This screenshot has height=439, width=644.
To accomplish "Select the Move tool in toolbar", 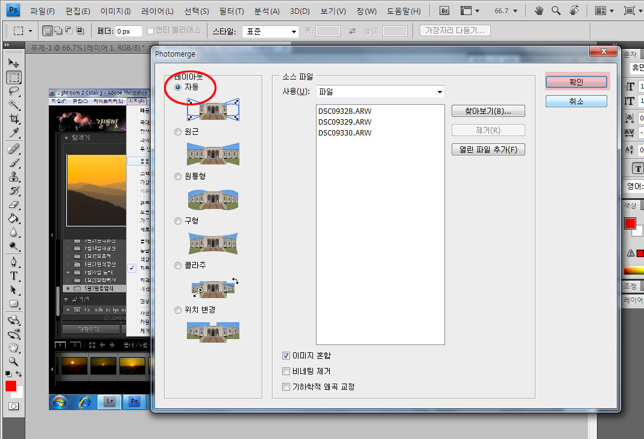I will [x=14, y=63].
